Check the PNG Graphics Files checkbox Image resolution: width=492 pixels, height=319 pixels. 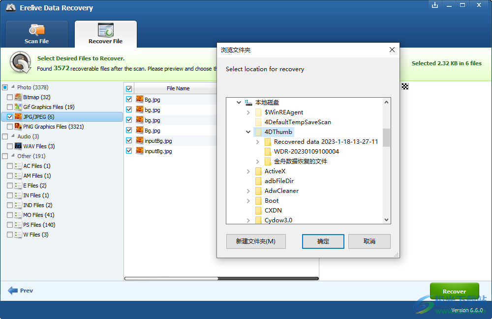click(x=10, y=127)
